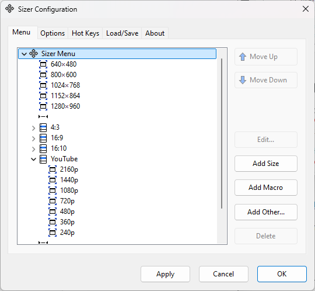Select the YouTube menu group
The image size is (315, 291).
(64, 159)
